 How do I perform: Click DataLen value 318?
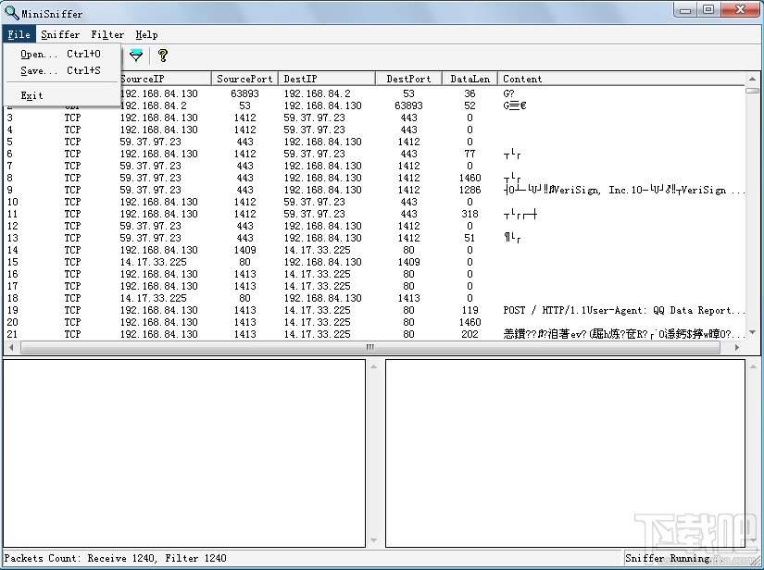pyautogui.click(x=470, y=214)
